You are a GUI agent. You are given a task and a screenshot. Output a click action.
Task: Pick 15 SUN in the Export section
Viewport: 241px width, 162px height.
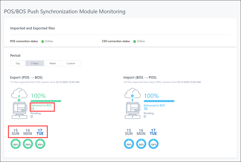tap(16, 132)
